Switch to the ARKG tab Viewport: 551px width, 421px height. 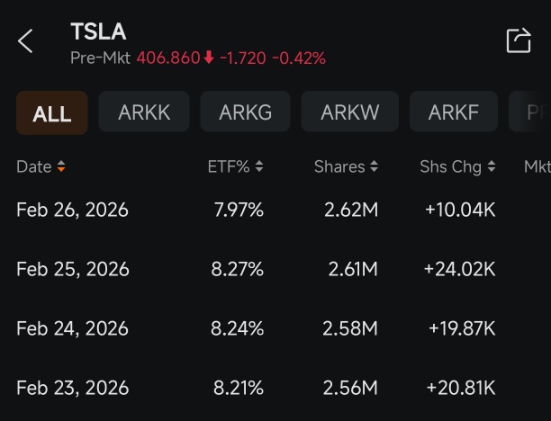(245, 112)
